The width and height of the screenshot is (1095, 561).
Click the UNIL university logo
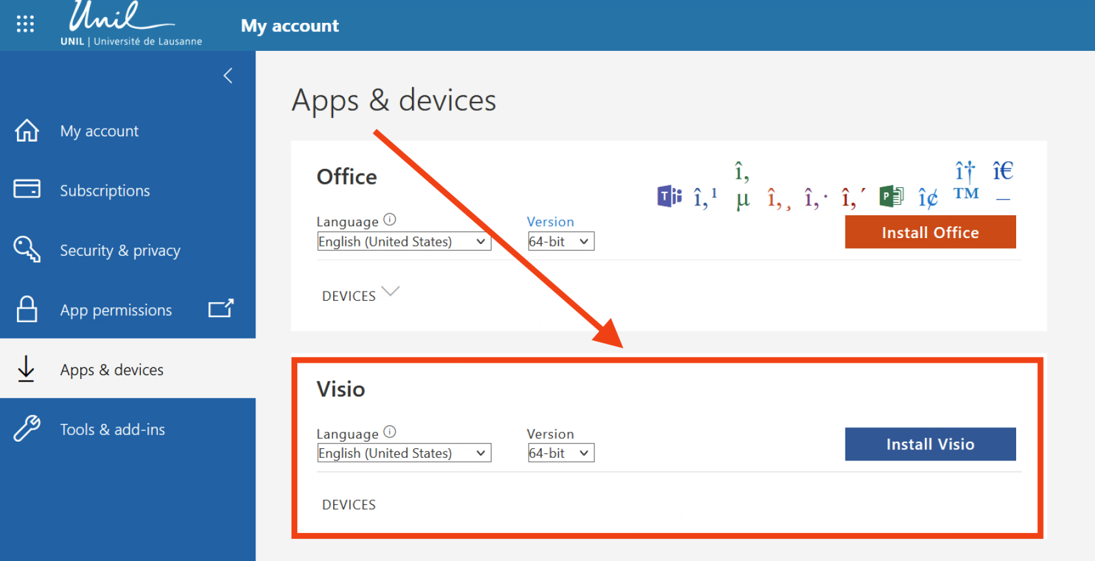(x=130, y=25)
